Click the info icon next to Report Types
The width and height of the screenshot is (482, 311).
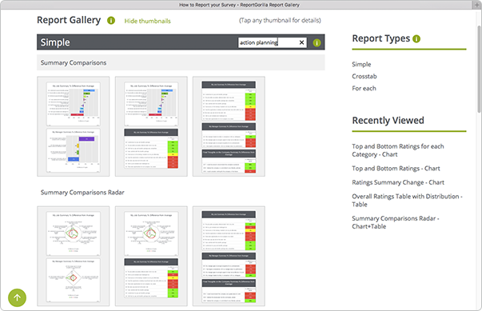tap(416, 39)
